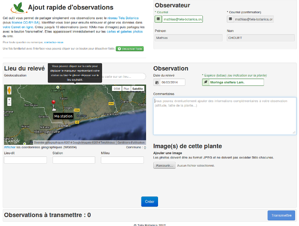299x226 pixels.
Task: Open the cartes et galeries photos link
Action: tap(125, 32)
